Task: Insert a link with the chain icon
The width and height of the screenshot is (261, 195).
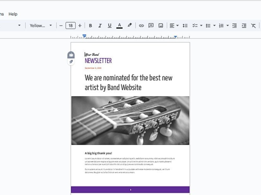Action: pos(141,26)
